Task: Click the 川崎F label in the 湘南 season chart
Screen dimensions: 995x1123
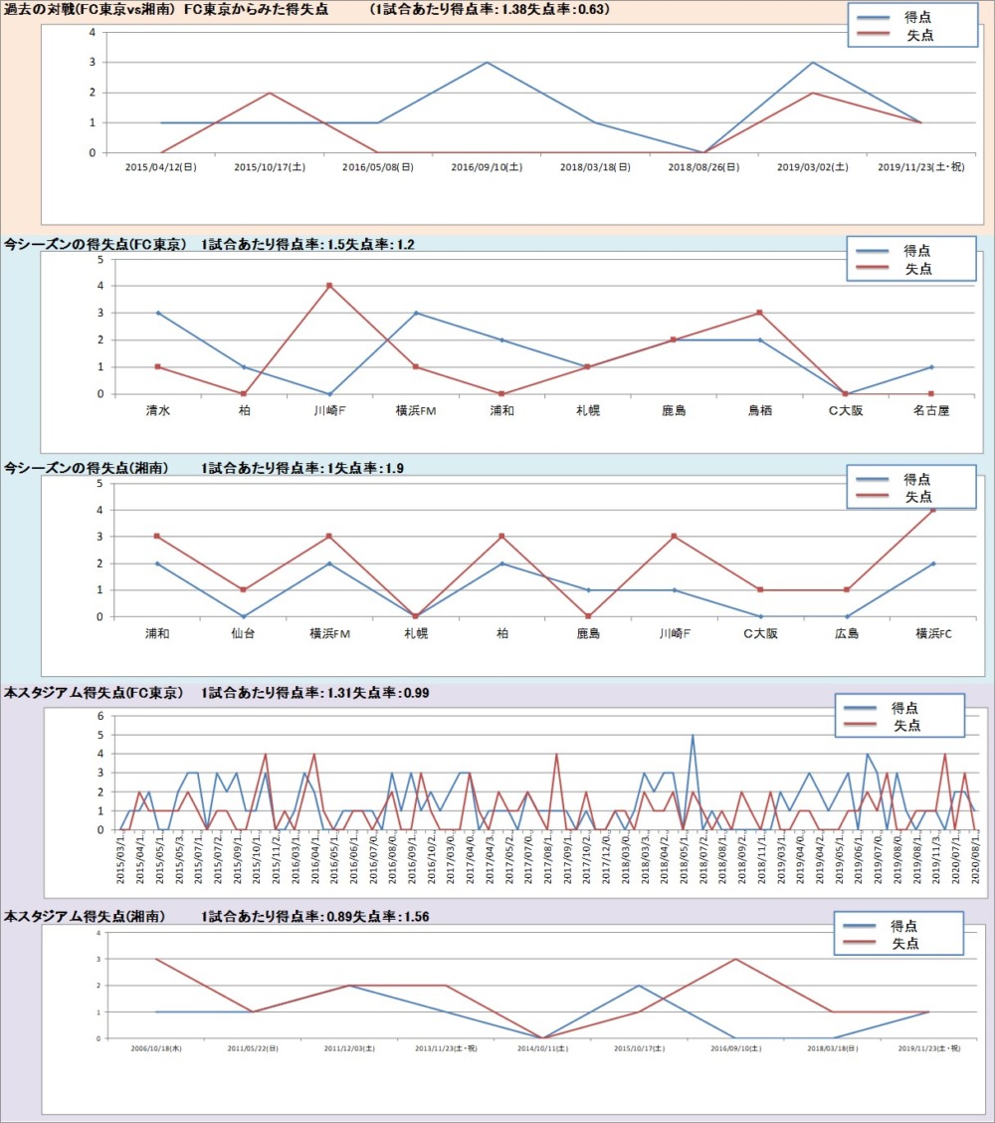Action: point(675,633)
